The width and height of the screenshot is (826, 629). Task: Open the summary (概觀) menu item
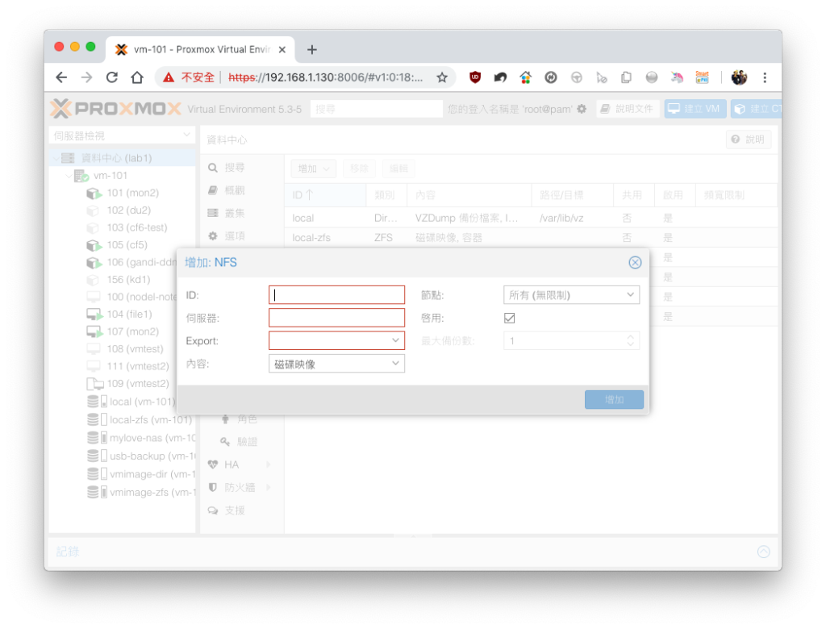point(234,190)
